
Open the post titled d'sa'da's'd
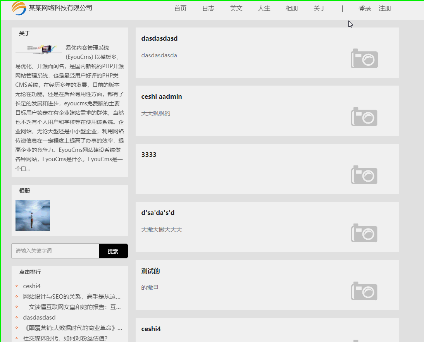158,213
